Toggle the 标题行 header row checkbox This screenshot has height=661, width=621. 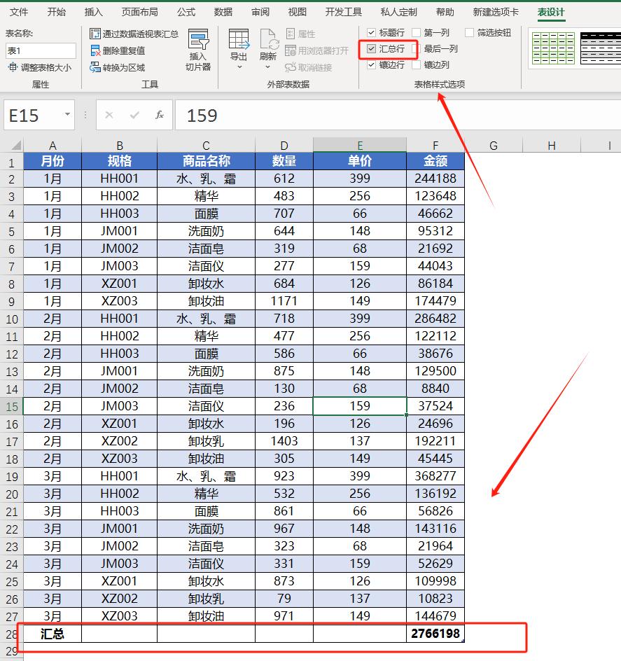click(x=372, y=32)
